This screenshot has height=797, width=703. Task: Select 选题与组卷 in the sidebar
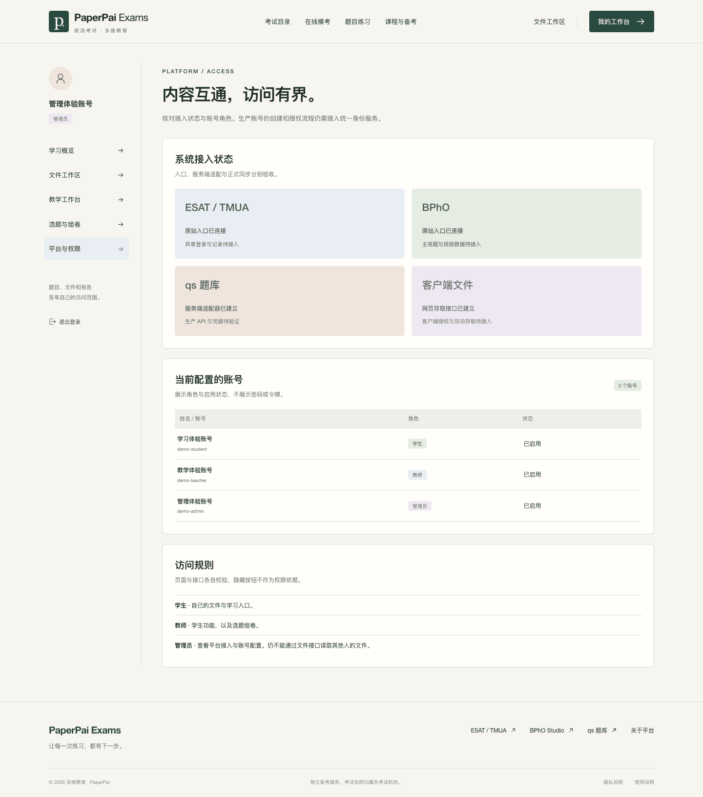86,224
